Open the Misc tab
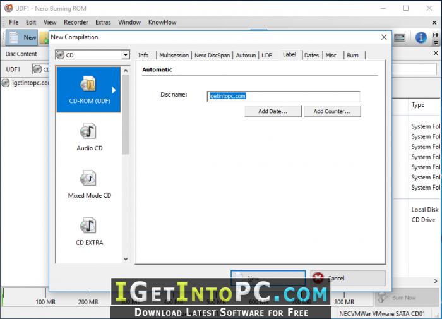 331,56
